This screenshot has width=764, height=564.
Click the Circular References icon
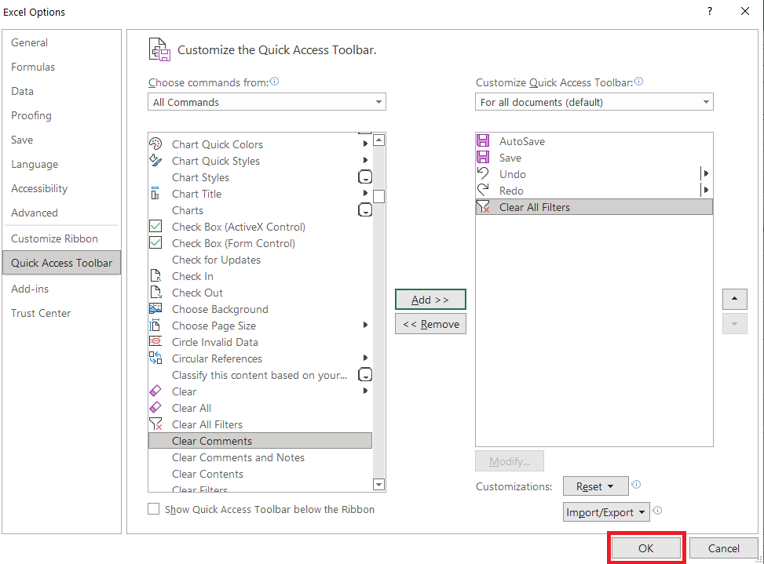click(155, 358)
